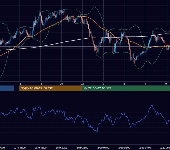Click the NY 22:00-07:00 JST session bar

click(126, 88)
